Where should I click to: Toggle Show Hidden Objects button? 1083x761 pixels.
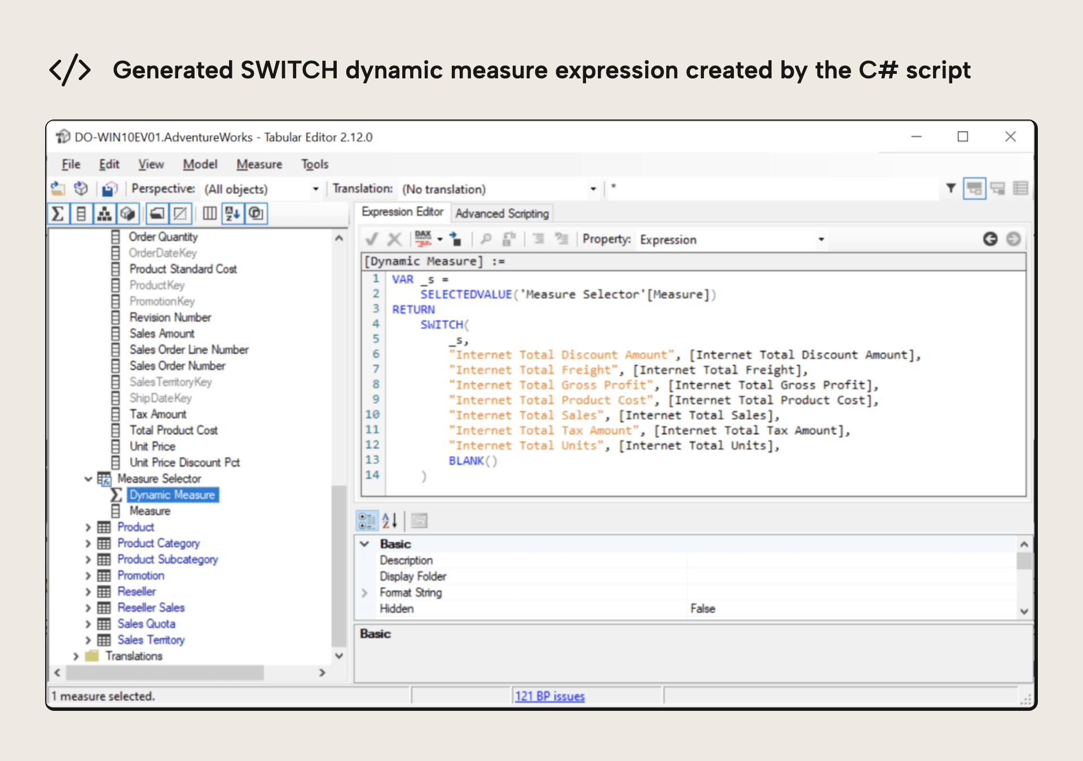tap(180, 214)
